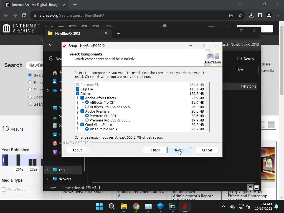Reload the archive.org page
This screenshot has height=213, width=284.
tap(24, 16)
